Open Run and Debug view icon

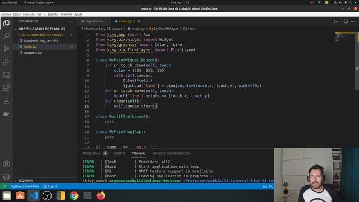point(6,62)
